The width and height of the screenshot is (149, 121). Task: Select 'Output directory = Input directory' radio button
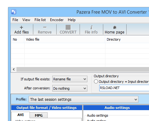96,82
